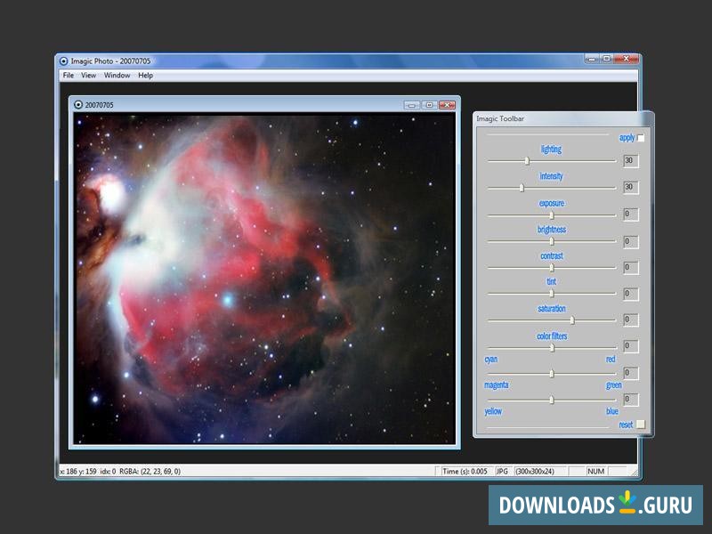The image size is (712, 534).
Task: Click the Imagic Photo app icon in title bar
Action: pos(63,61)
